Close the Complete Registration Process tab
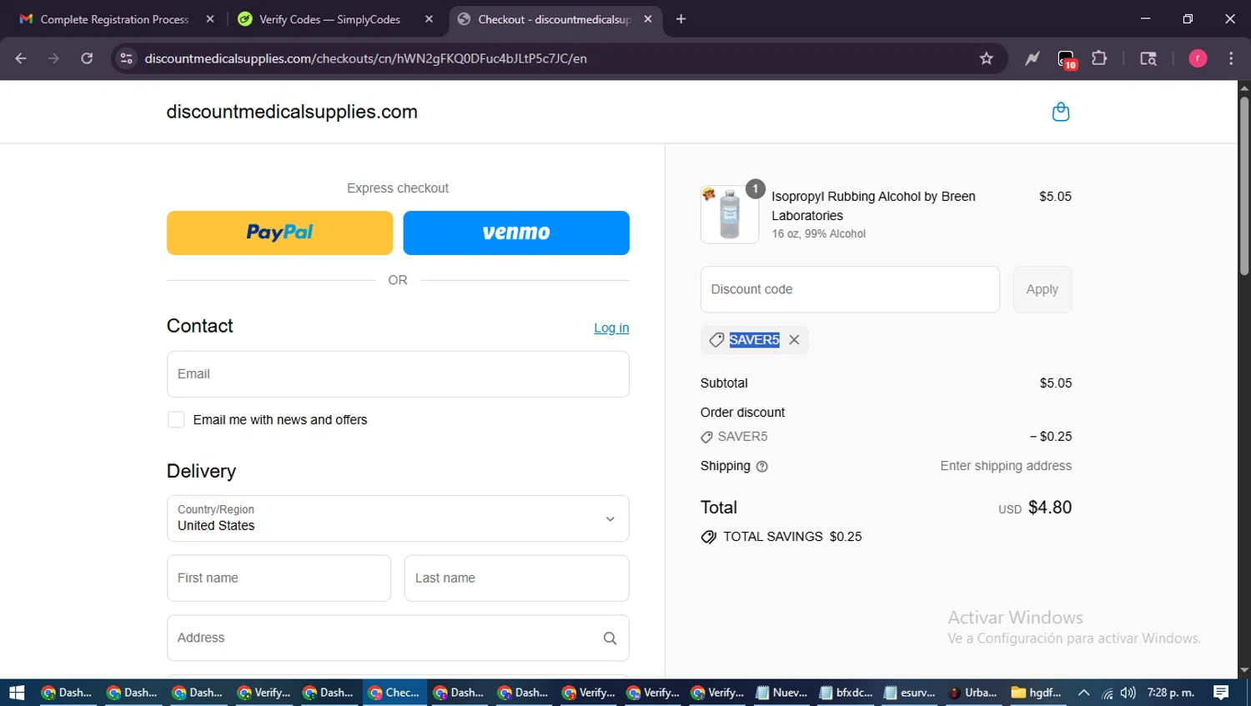This screenshot has height=706, width=1251. (x=210, y=19)
